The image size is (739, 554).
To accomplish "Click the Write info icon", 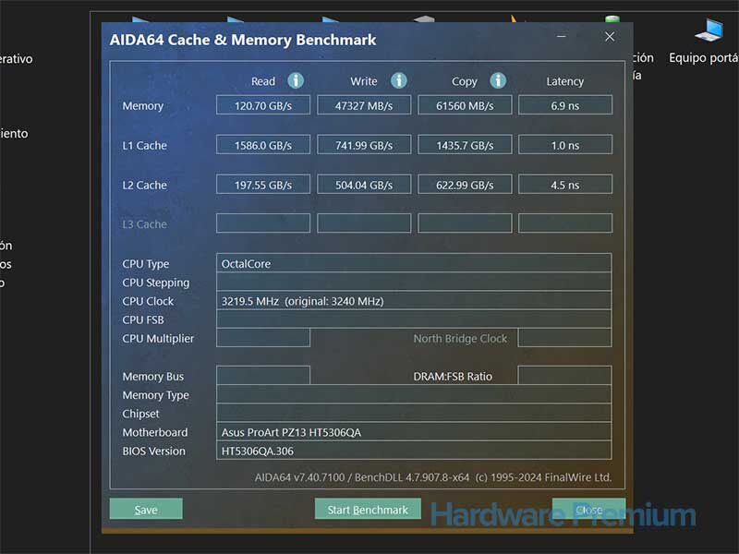I will pyautogui.click(x=399, y=80).
